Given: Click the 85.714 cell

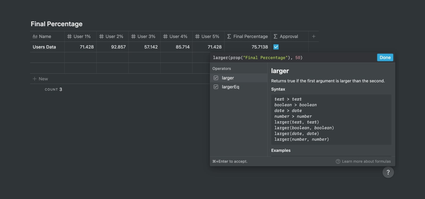Looking at the screenshot, I should [x=176, y=47].
